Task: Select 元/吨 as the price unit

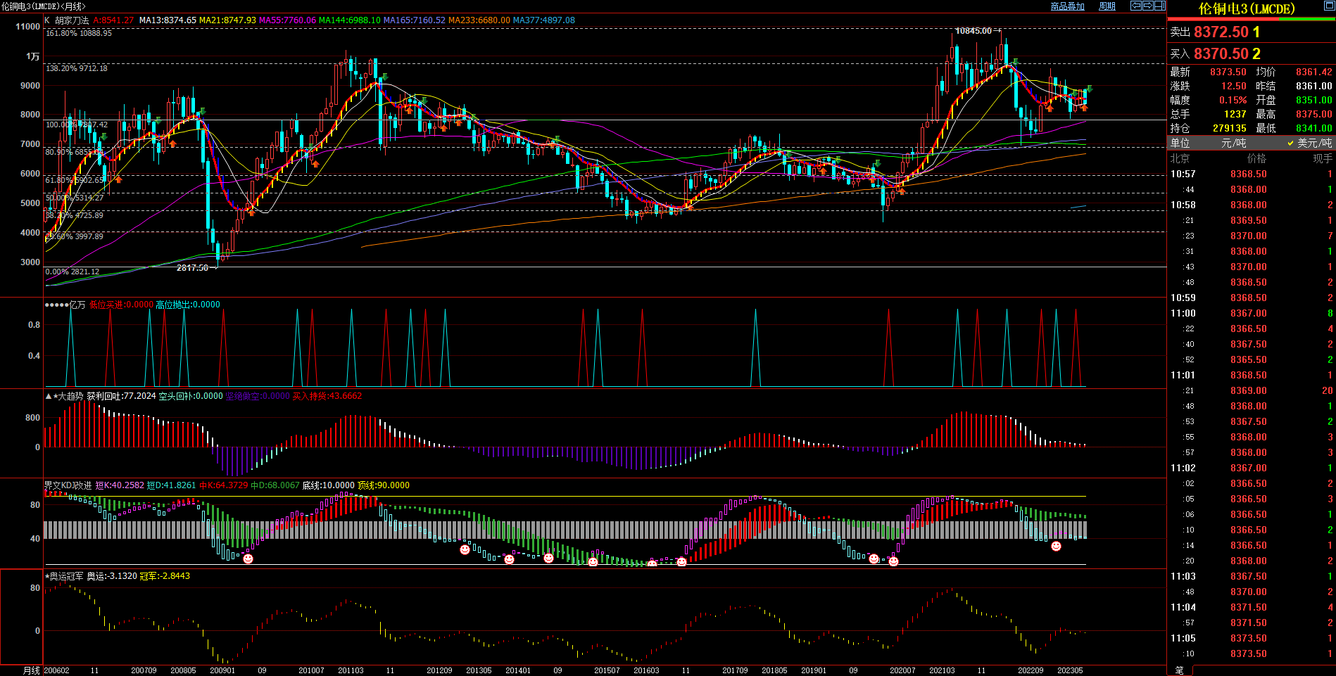Action: tap(1233, 143)
